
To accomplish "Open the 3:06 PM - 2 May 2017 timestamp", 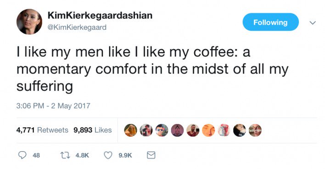I will coord(53,106).
